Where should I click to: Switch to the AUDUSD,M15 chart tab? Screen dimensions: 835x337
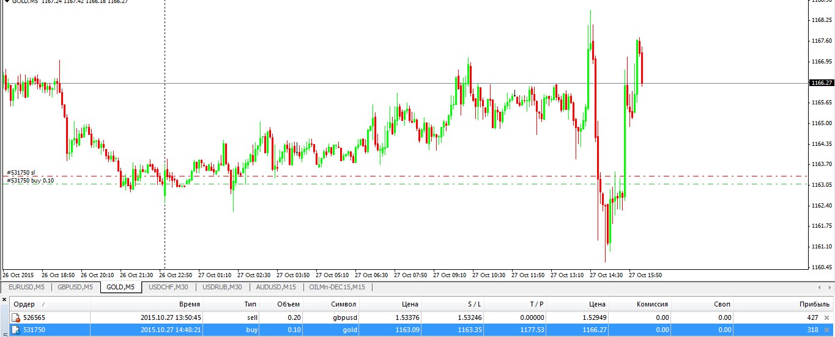pyautogui.click(x=276, y=287)
